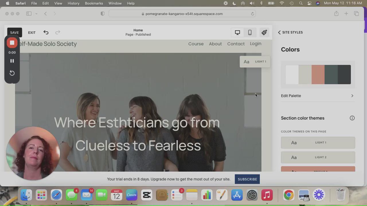
Task: Open Launchpad from the Dock
Action: pyautogui.click(x=41, y=195)
